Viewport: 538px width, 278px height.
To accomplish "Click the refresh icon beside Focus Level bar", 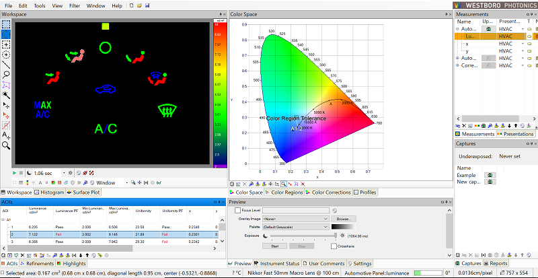I will [x=334, y=211].
